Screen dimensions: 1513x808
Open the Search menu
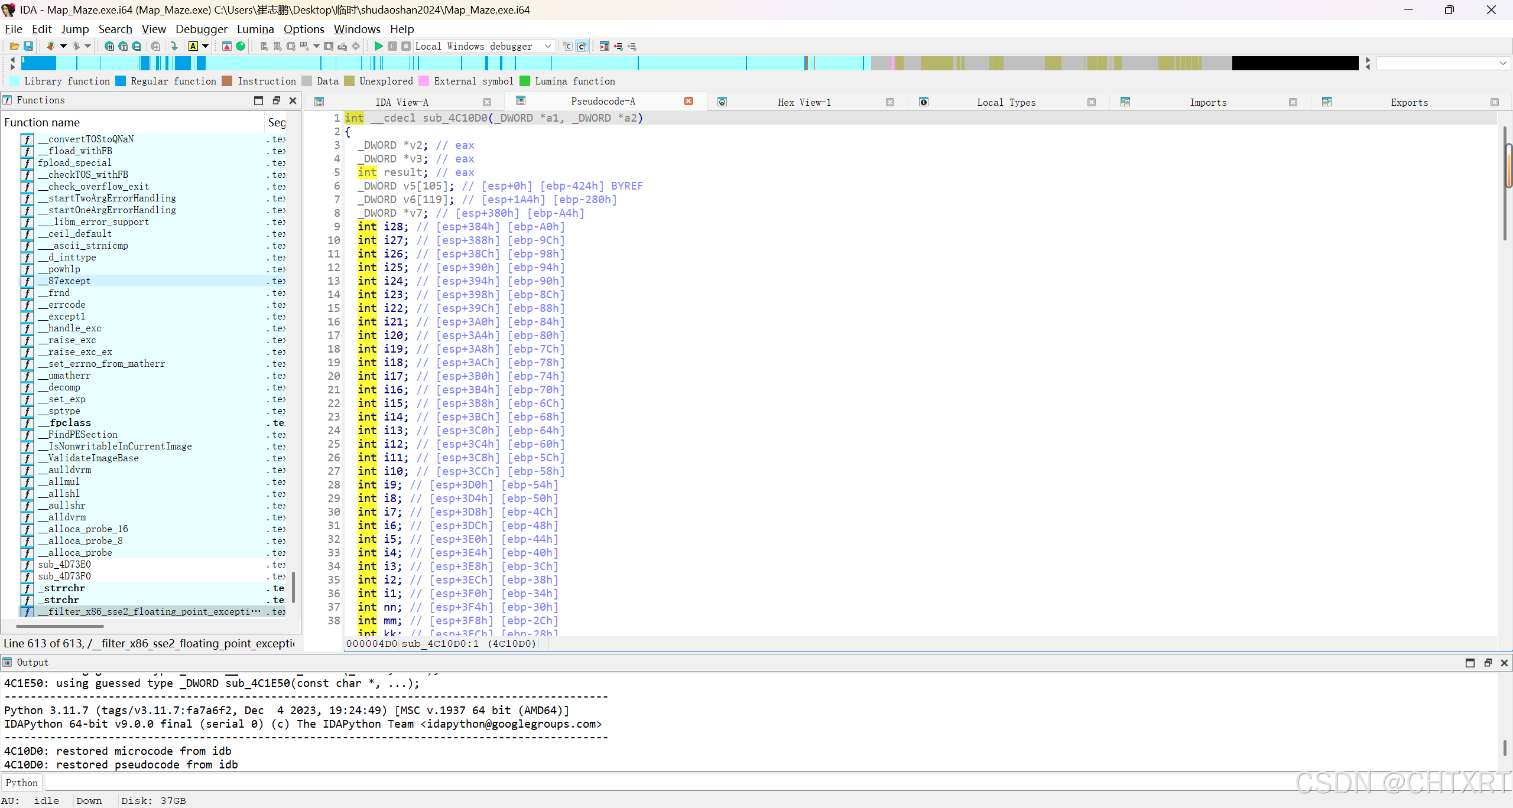coord(115,29)
